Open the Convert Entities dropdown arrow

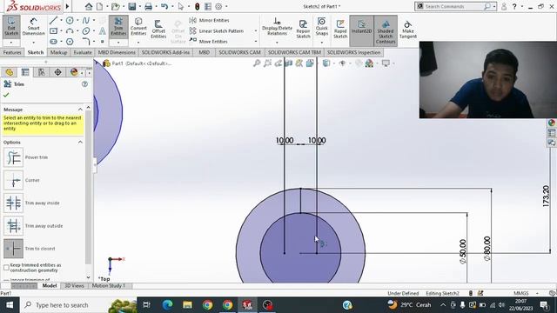[138, 43]
